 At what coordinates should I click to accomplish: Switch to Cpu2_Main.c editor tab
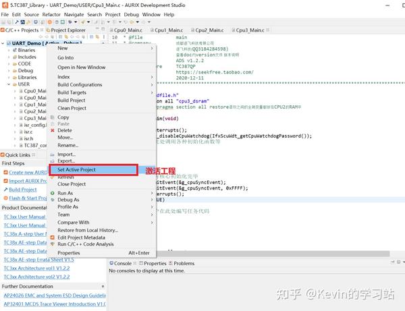click(x=207, y=30)
